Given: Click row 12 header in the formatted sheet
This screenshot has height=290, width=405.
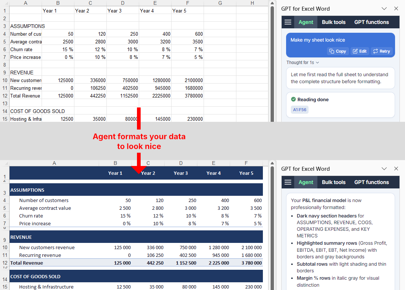Looking at the screenshot, I should click(x=4, y=263).
